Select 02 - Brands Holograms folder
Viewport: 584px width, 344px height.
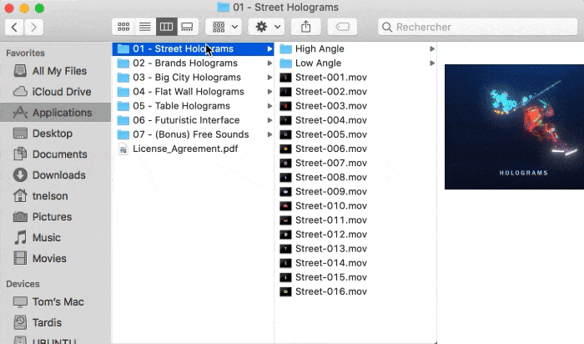click(x=193, y=63)
